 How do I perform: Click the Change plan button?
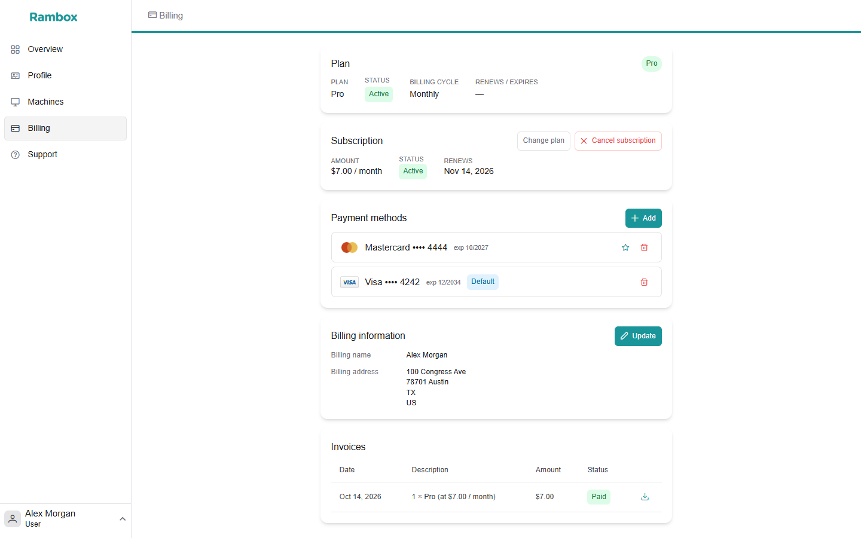point(544,141)
